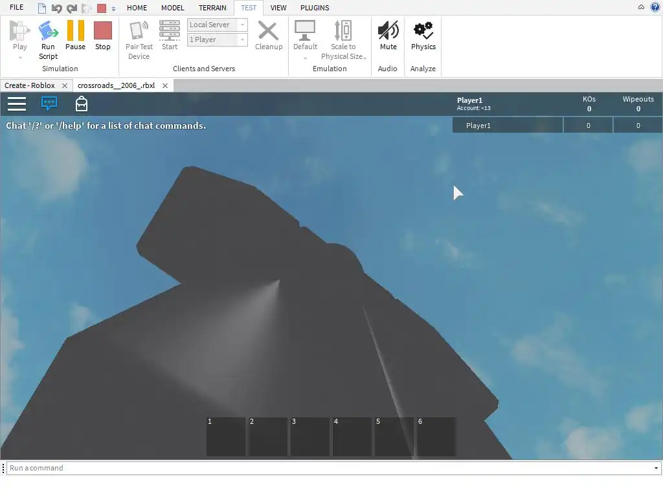This screenshot has width=663, height=497.
Task: Close the Create - Roblox tab
Action: click(65, 85)
